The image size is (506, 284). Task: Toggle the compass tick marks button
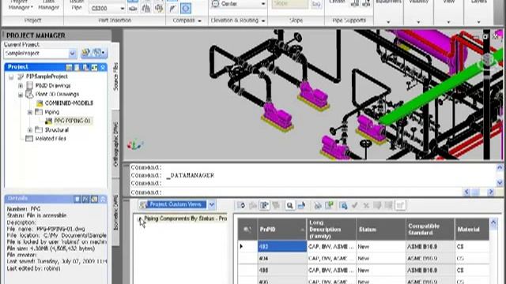coord(172,9)
